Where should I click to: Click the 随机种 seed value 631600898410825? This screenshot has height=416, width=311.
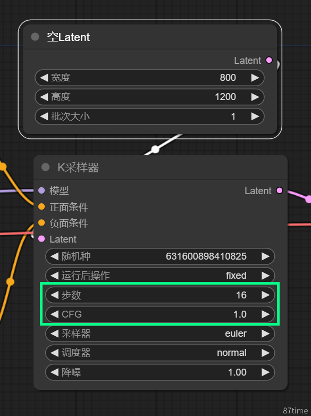point(206,256)
